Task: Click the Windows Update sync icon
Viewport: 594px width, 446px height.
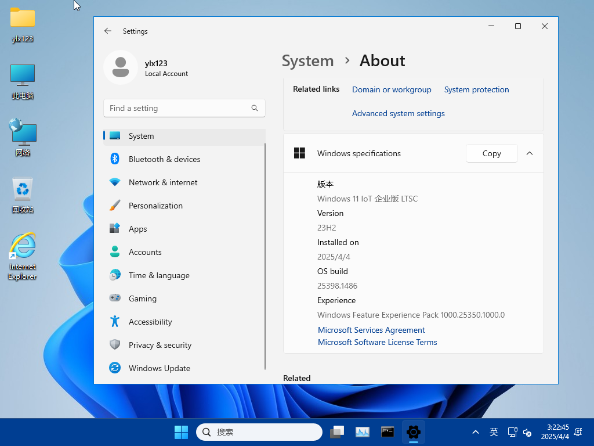Action: pos(115,368)
